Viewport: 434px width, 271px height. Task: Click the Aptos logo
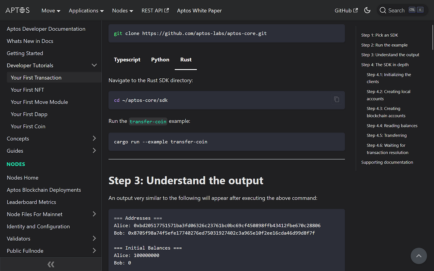(x=18, y=10)
